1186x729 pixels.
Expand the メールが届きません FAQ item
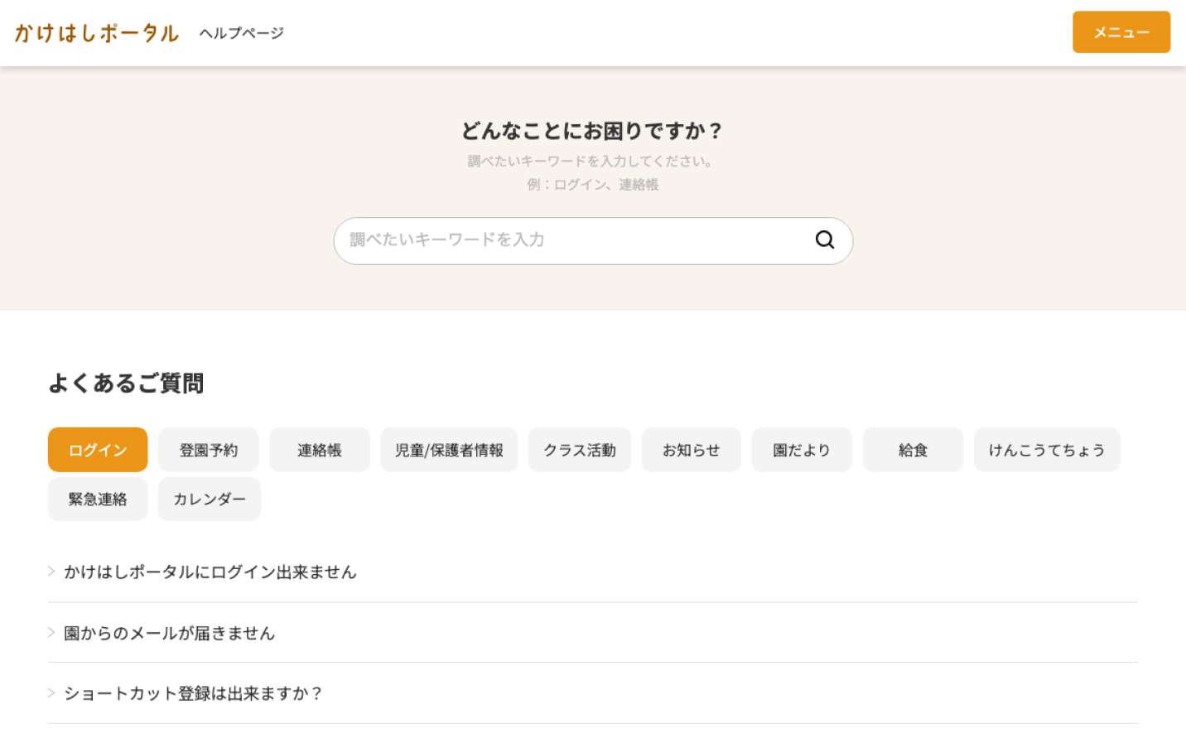point(170,632)
